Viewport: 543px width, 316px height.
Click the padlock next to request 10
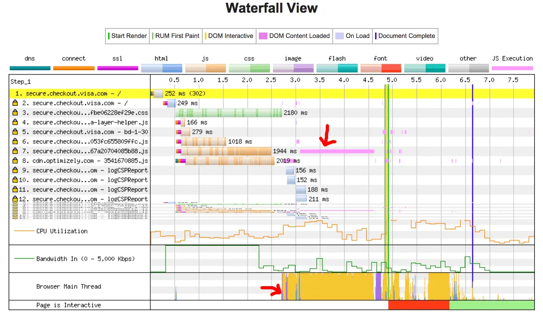coord(15,180)
